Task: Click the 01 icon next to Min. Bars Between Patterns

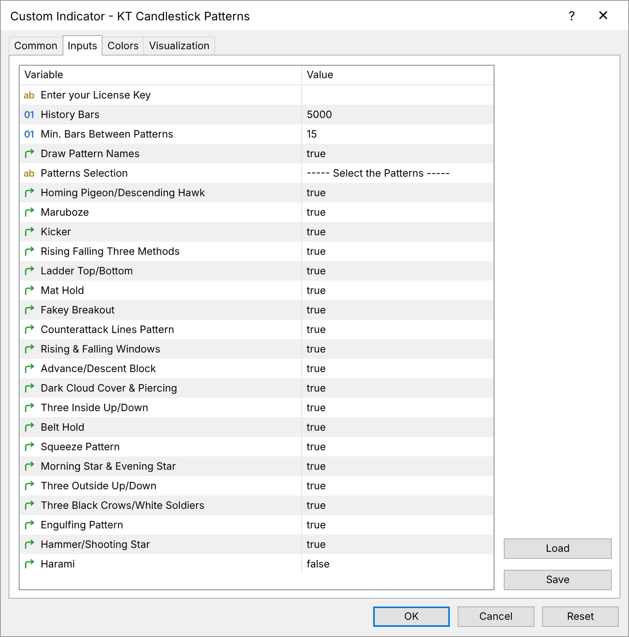Action: point(29,134)
